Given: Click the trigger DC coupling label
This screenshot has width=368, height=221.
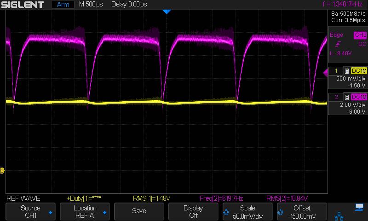Looking at the screenshot, I should tap(362, 44).
